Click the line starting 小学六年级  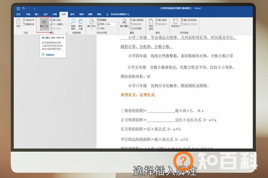tap(169, 86)
